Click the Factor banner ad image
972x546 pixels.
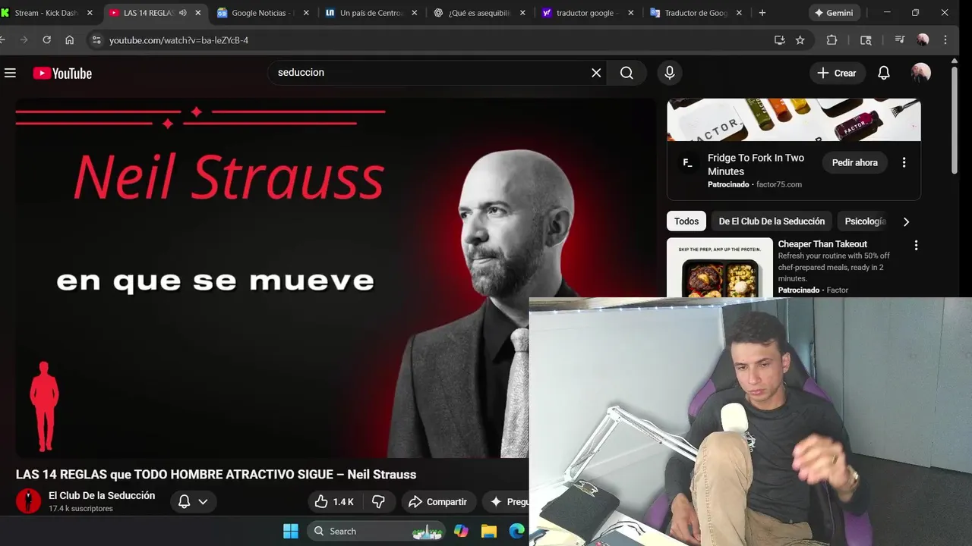(x=794, y=120)
